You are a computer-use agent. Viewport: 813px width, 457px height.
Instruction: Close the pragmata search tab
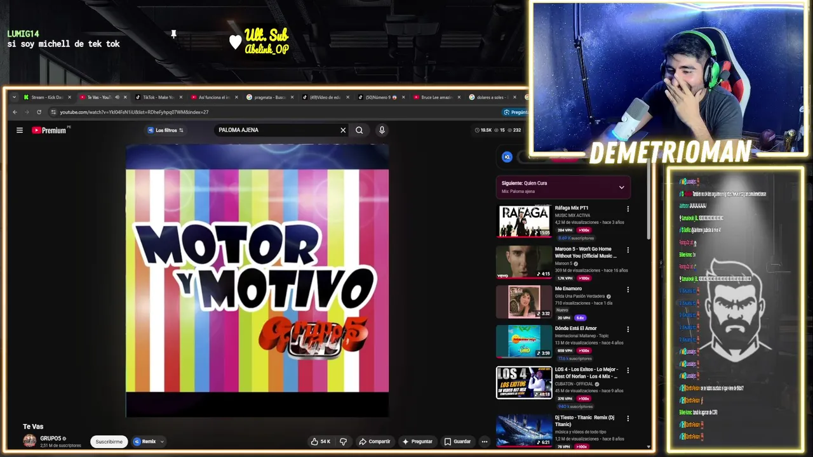coord(293,97)
